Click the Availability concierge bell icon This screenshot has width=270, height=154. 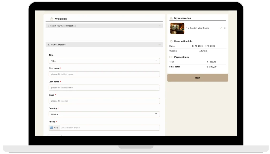(x=51, y=19)
